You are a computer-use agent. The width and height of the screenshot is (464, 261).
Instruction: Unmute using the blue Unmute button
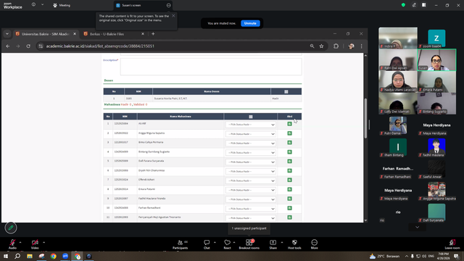250,23
